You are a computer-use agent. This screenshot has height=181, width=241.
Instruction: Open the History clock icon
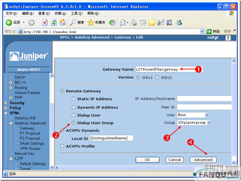[x=112, y=22]
